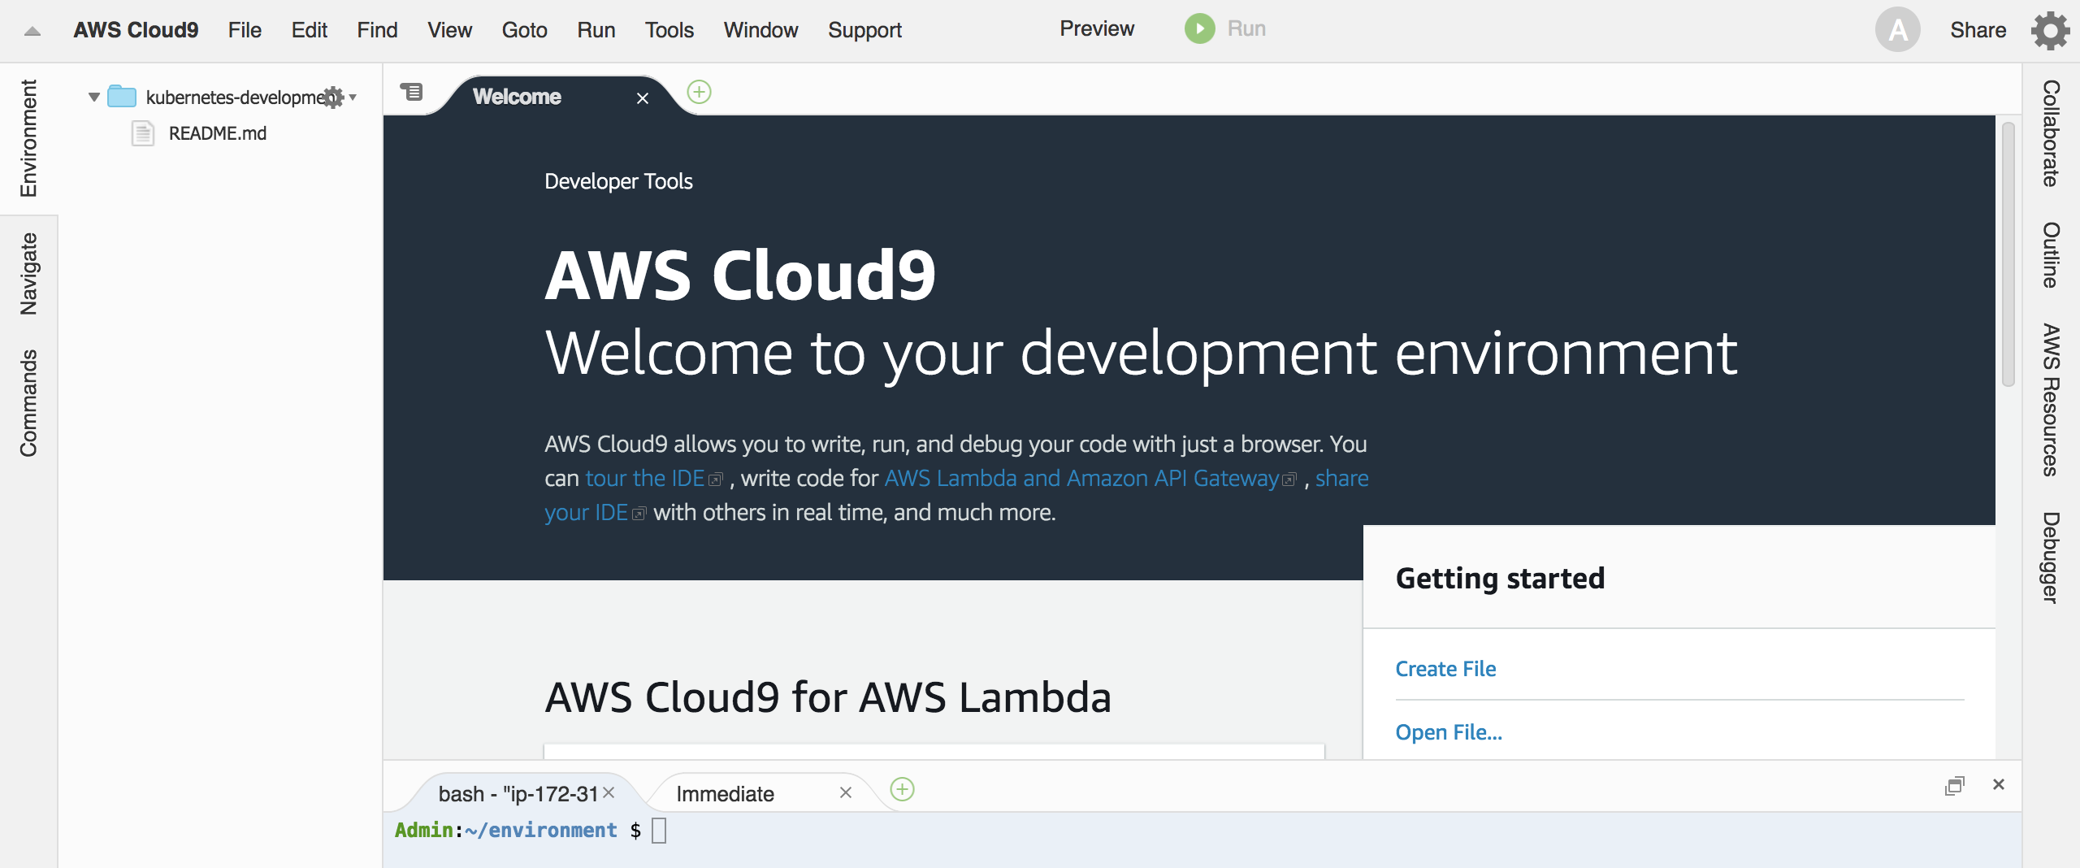Select the bash terminal tab
Image resolution: width=2080 pixels, height=868 pixels.
coord(518,793)
